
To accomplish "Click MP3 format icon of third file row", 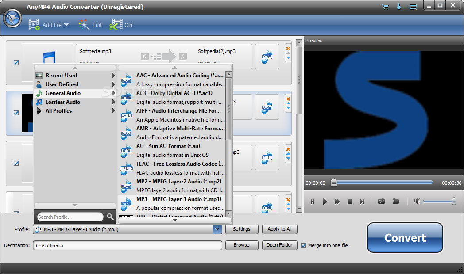I will [267, 157].
